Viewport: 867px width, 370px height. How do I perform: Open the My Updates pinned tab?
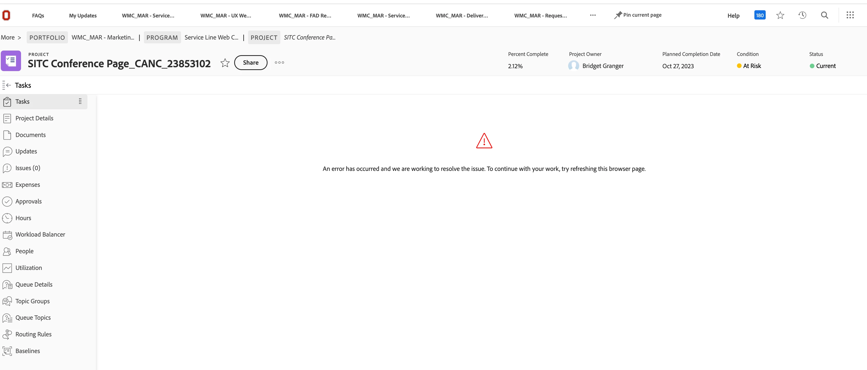click(x=83, y=15)
